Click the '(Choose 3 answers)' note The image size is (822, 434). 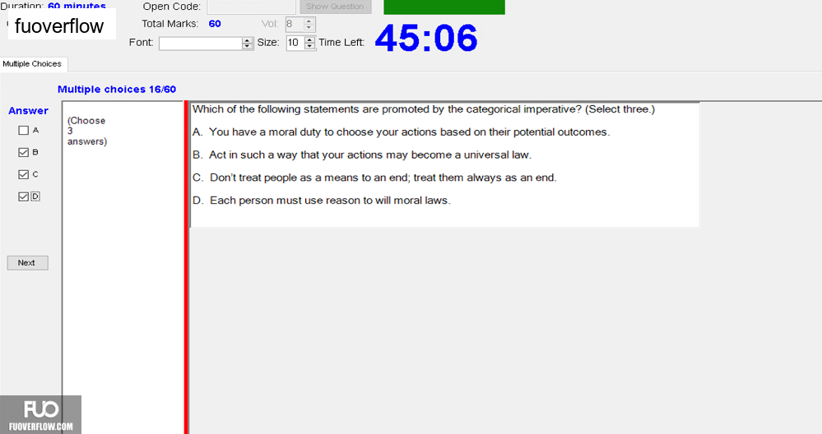click(x=87, y=131)
